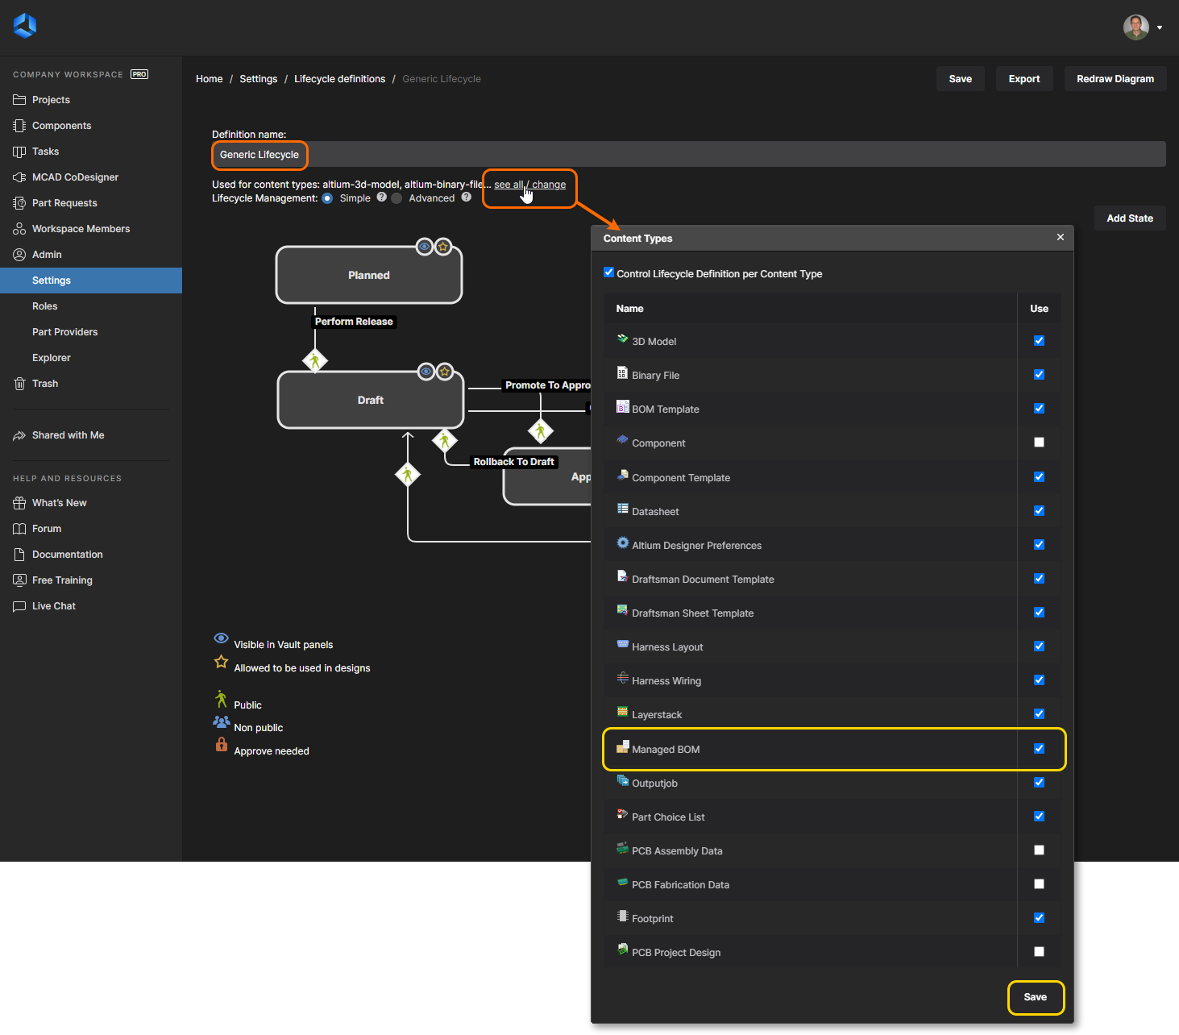This screenshot has height=1035, width=1179.
Task: Click Lifecycle definitions breadcrumb link
Action: [x=339, y=79]
